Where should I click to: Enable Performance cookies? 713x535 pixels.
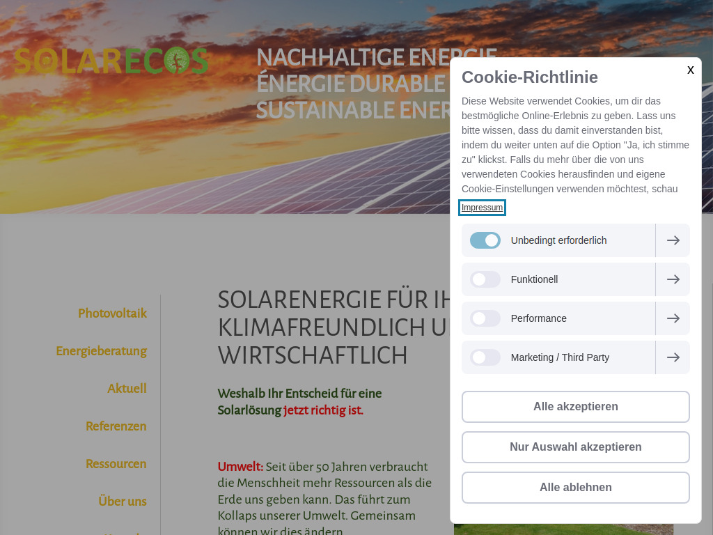click(485, 318)
